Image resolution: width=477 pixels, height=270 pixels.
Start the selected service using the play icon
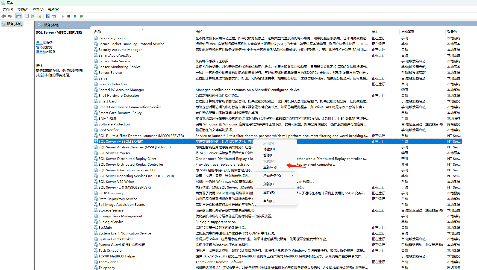pos(63,16)
